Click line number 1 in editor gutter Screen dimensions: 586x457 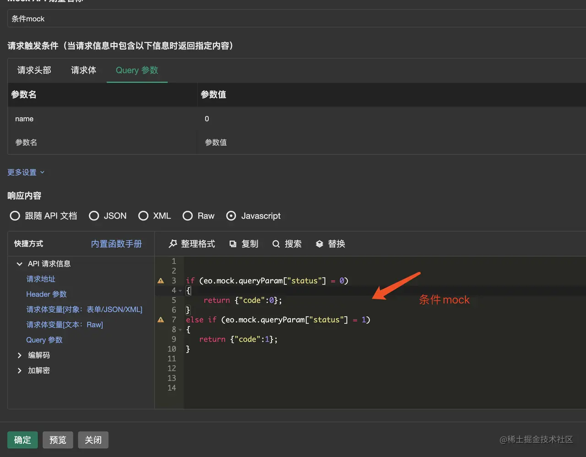point(174,261)
